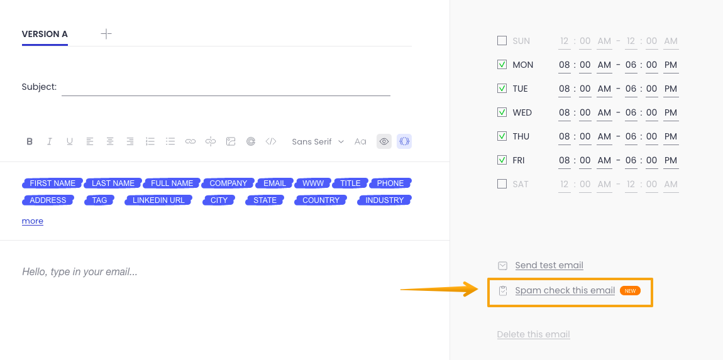The image size is (723, 360).
Task: Center align the email text
Action: click(110, 142)
